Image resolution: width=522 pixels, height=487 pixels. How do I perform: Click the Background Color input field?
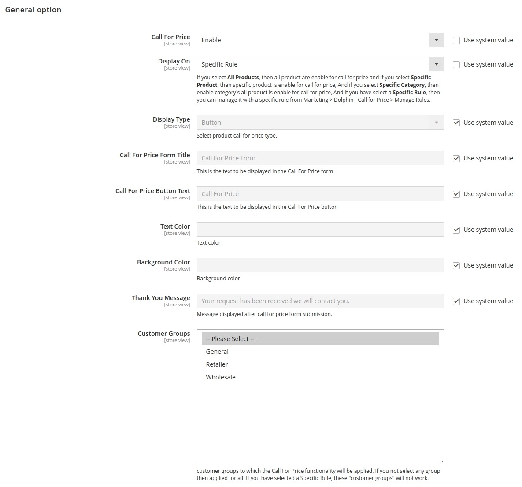click(x=320, y=265)
